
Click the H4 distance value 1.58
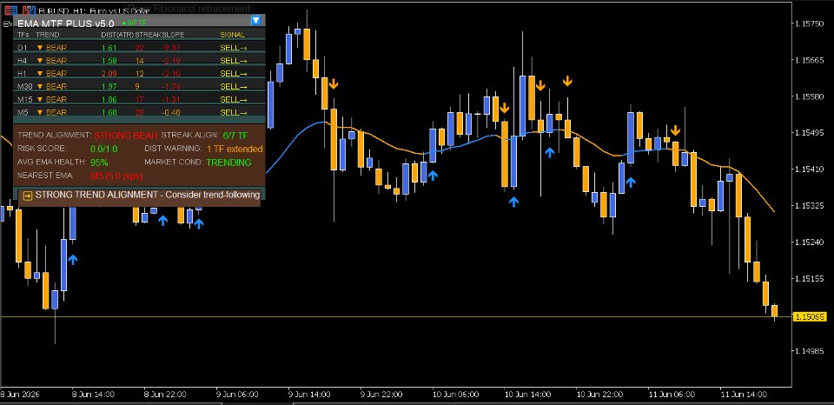click(x=109, y=61)
